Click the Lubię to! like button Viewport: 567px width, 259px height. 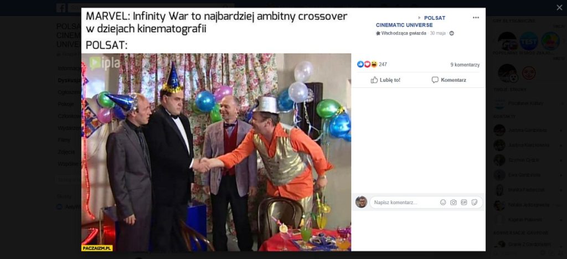point(385,80)
